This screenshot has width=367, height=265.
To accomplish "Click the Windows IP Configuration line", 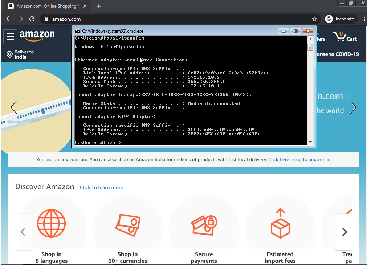I will pos(109,47).
